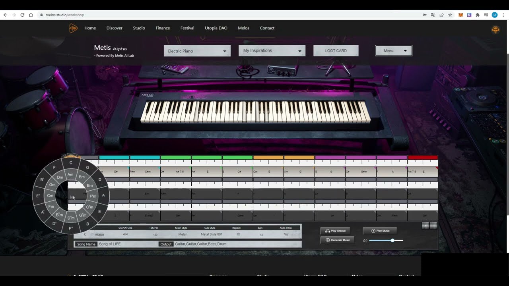The height and width of the screenshot is (286, 509).
Task: Click the browser home icon
Action: tap(31, 15)
